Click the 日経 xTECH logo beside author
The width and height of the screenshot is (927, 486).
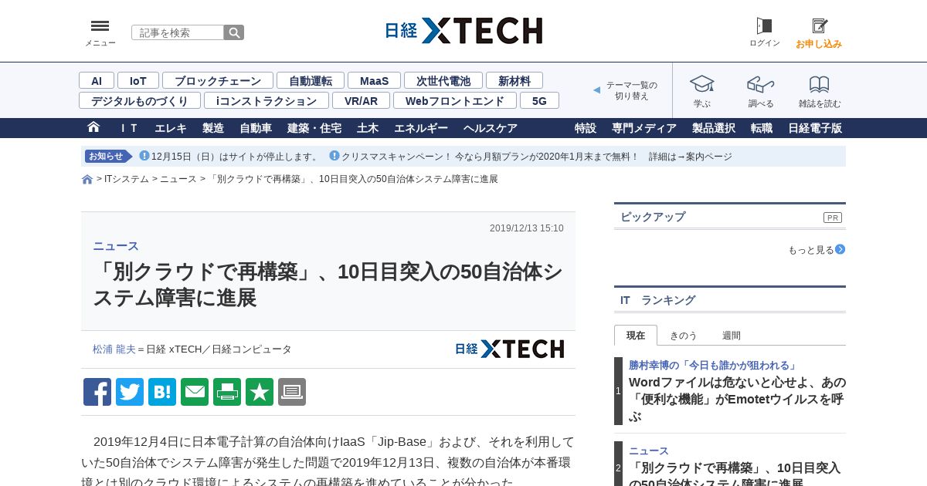click(x=510, y=349)
